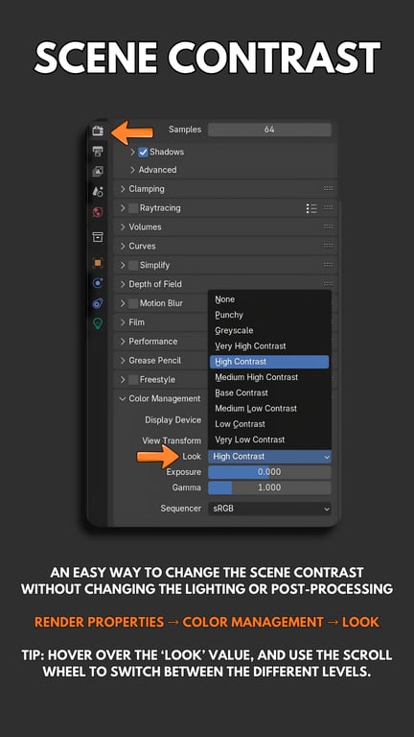The height and width of the screenshot is (737, 414).
Task: Click the Gamma slider at 1.000
Action: pos(269,487)
